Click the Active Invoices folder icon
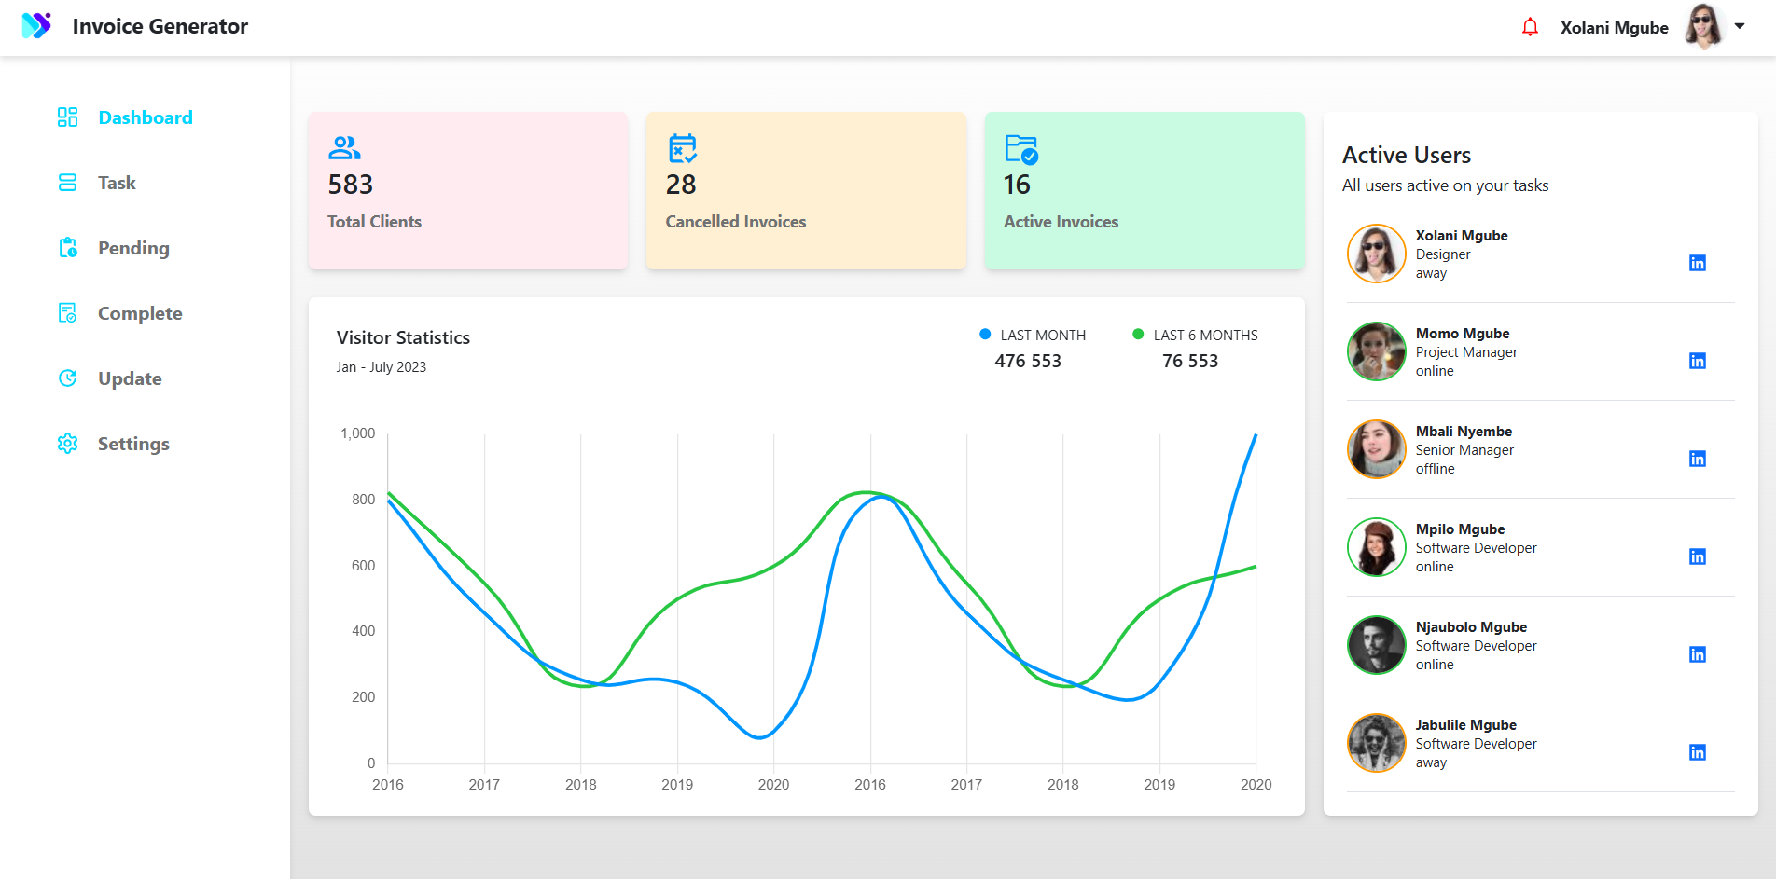Screen dimensions: 1776x879 1021,149
